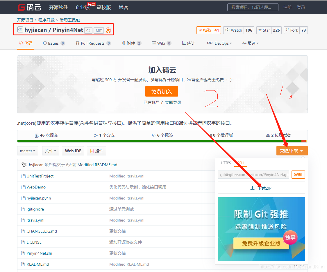Open the master branch dropdown
Screen dimensions: 327x272
[28, 151]
